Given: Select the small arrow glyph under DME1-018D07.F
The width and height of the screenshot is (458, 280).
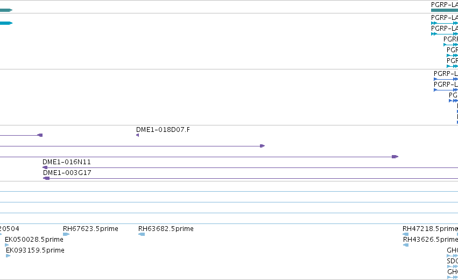Looking at the screenshot, I should pos(138,135).
